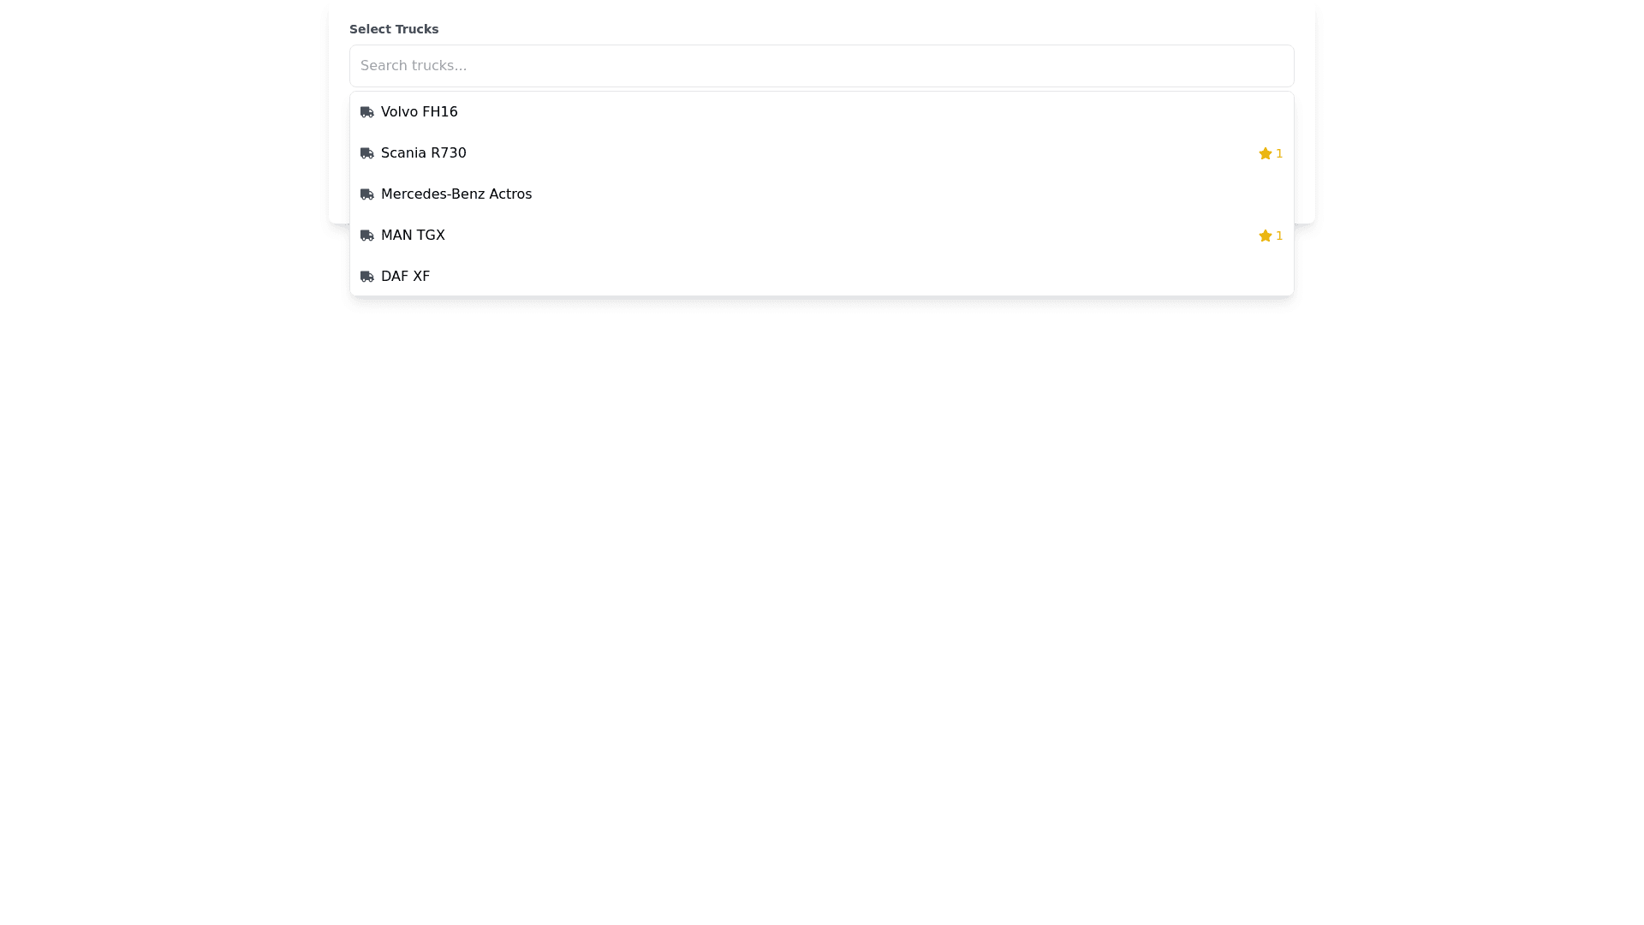The height and width of the screenshot is (925, 1644).
Task: Click the truck icon beside Scania R730
Action: point(366,153)
